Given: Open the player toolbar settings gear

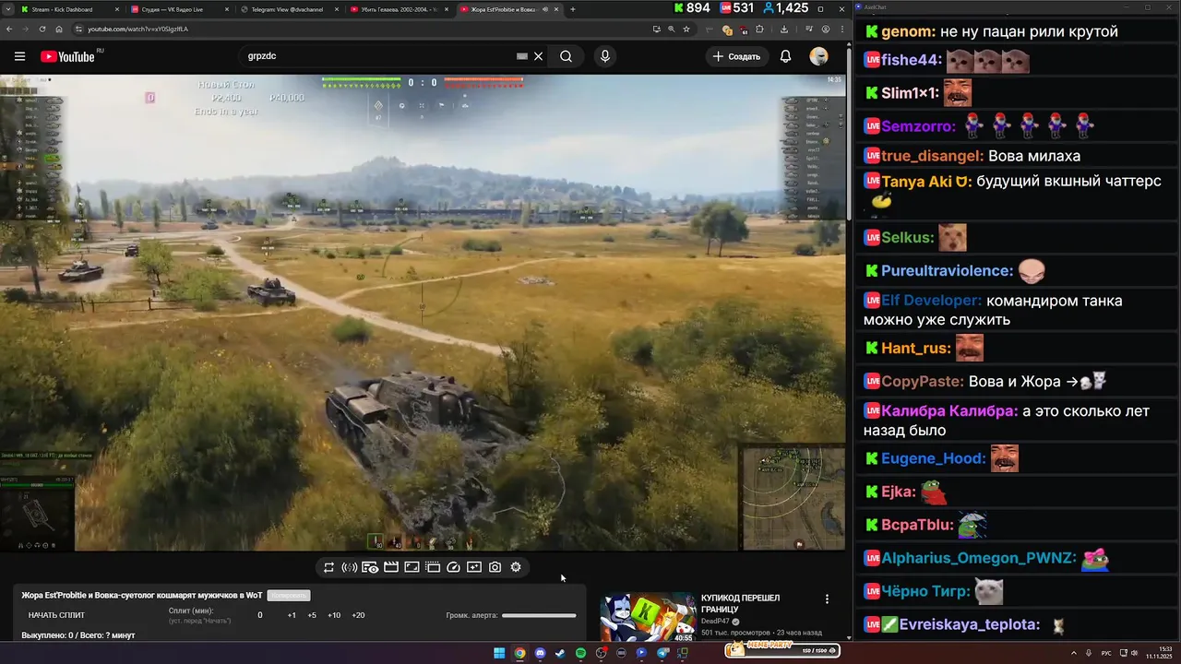Looking at the screenshot, I should [x=516, y=567].
